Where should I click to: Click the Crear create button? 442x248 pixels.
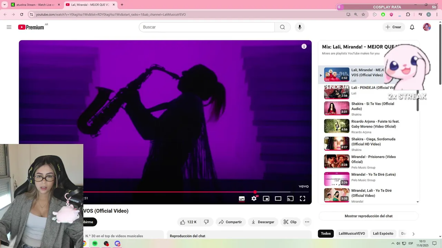393,27
